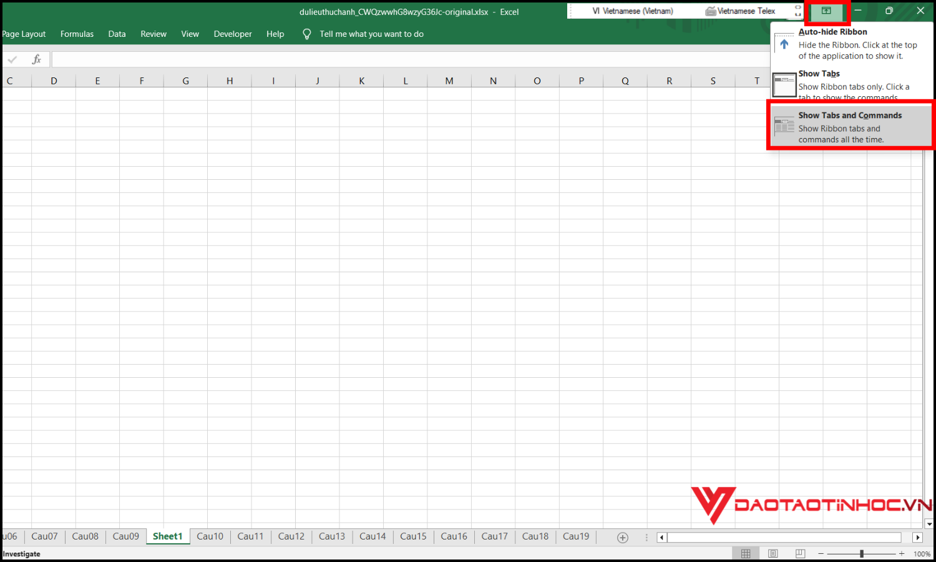Select Show Tabs and Commands option
Image resolution: width=936 pixels, height=562 pixels.
[x=851, y=127]
